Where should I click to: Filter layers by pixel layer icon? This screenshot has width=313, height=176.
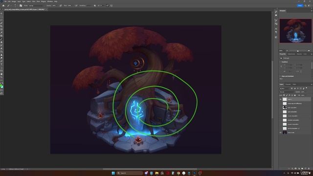coord(291,88)
